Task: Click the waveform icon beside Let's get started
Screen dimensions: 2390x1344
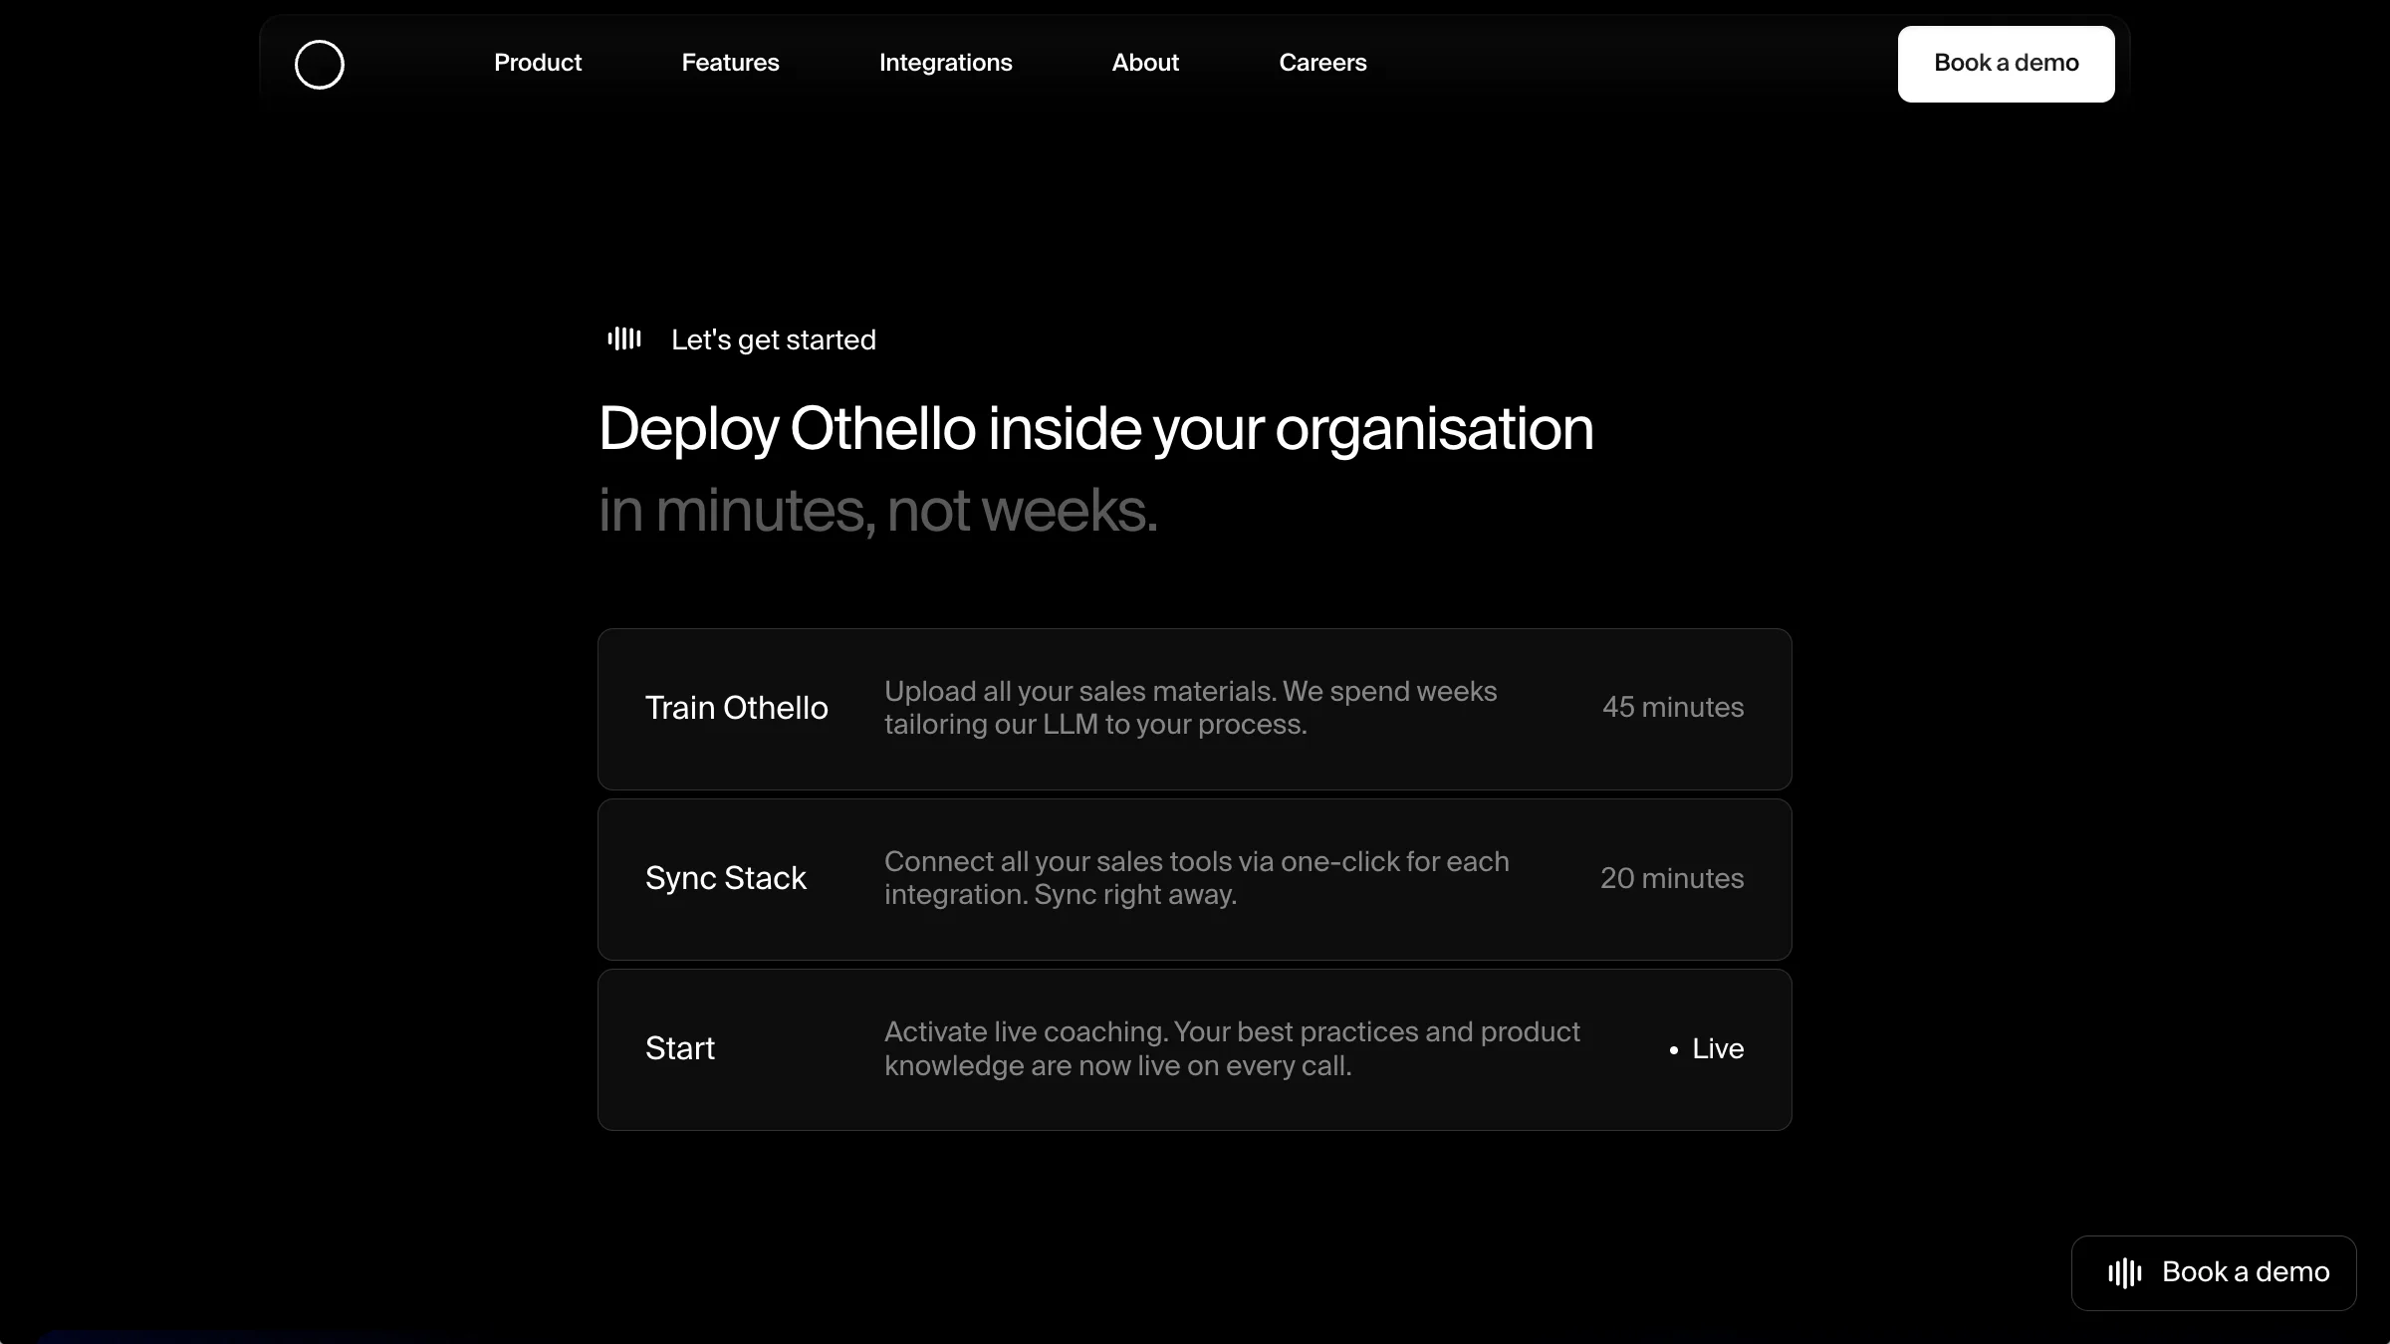Action: coord(624,339)
